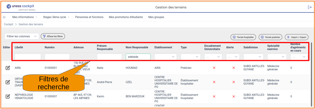Click the Nom Responsable filter field
The width and height of the screenshot is (315, 109).
[138, 57]
